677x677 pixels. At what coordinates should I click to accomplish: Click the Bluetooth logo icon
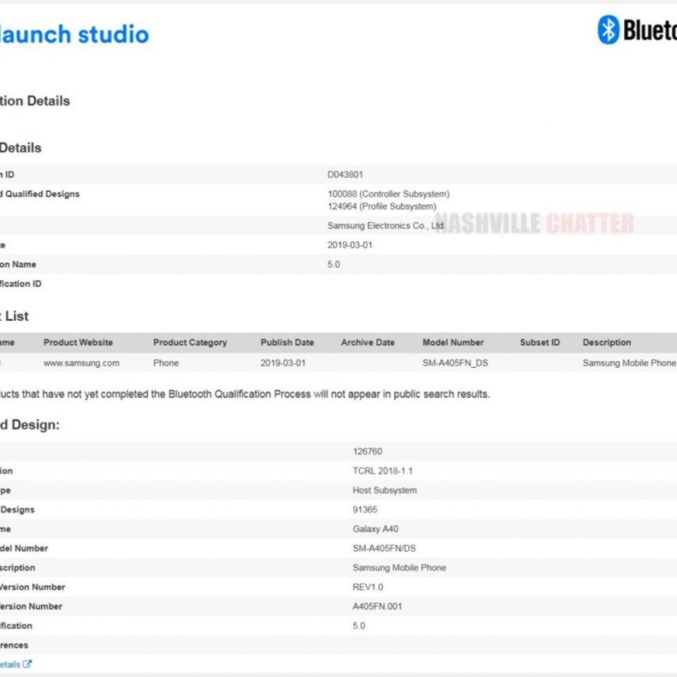(x=608, y=29)
